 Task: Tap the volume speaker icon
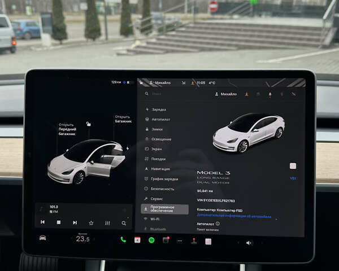point(249,243)
